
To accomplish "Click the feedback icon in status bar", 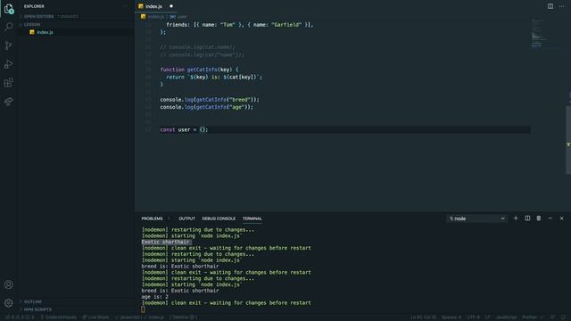I will (x=553, y=317).
